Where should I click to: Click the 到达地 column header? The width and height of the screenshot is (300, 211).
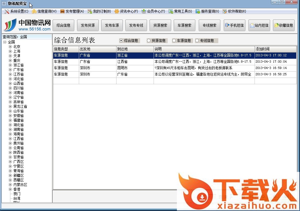click(x=135, y=49)
